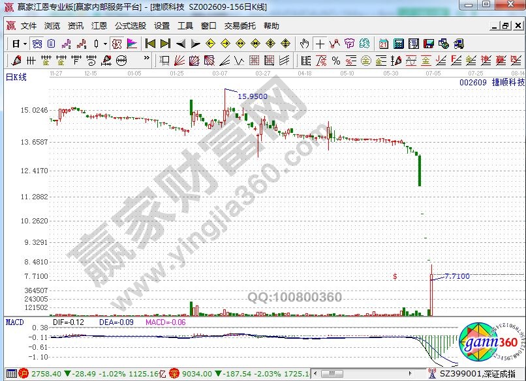Enable the crosshair cursor tool
Image resolution: width=526 pixels, height=381 pixels.
click(x=320, y=44)
